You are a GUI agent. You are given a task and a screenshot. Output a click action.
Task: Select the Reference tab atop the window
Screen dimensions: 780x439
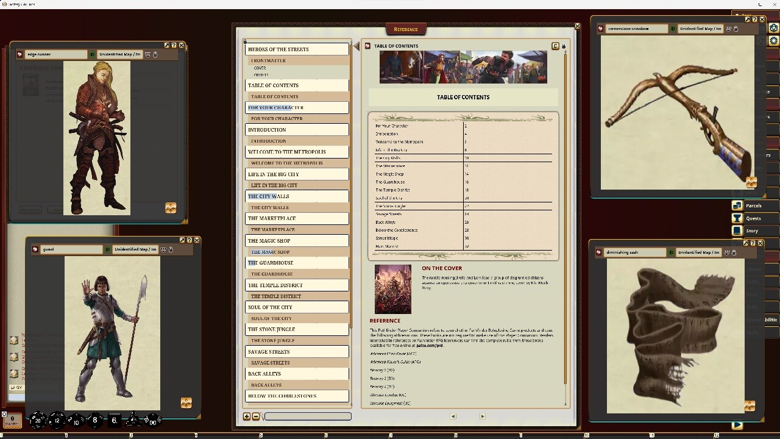405,29
